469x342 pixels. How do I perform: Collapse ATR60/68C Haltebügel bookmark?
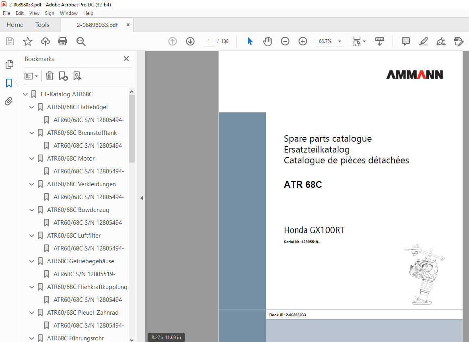pyautogui.click(x=32, y=107)
